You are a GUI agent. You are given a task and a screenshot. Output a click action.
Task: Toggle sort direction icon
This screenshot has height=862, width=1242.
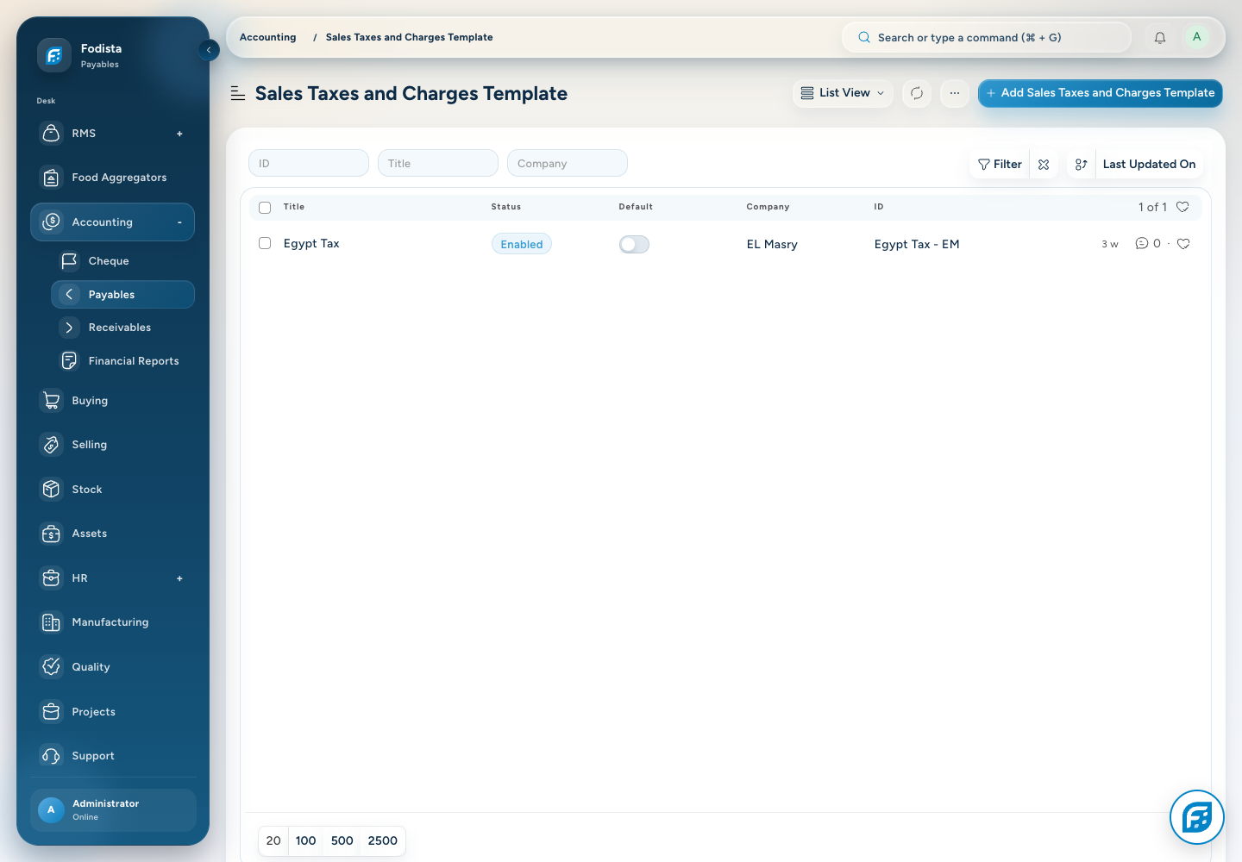[1081, 164]
